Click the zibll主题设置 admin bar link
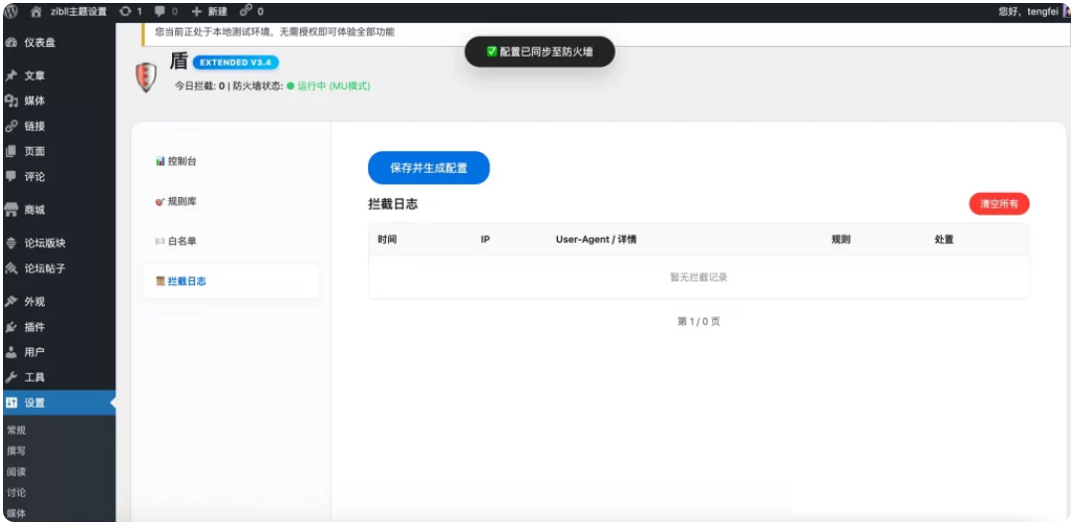 click(x=78, y=11)
